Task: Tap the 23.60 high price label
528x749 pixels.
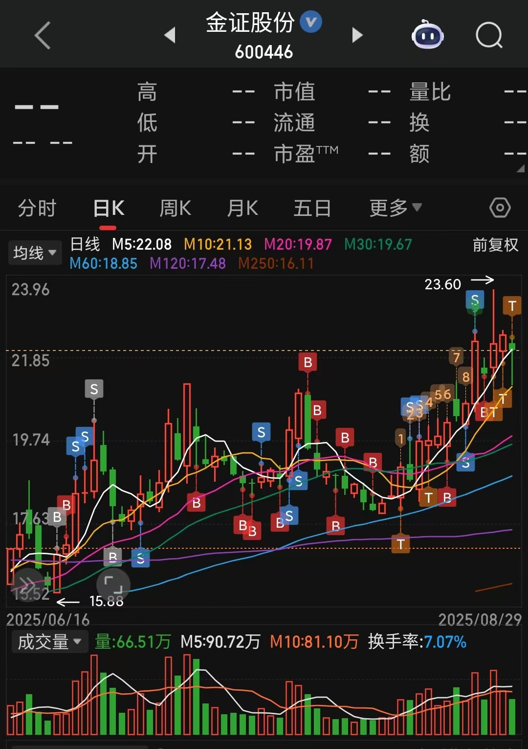Action: [x=442, y=284]
